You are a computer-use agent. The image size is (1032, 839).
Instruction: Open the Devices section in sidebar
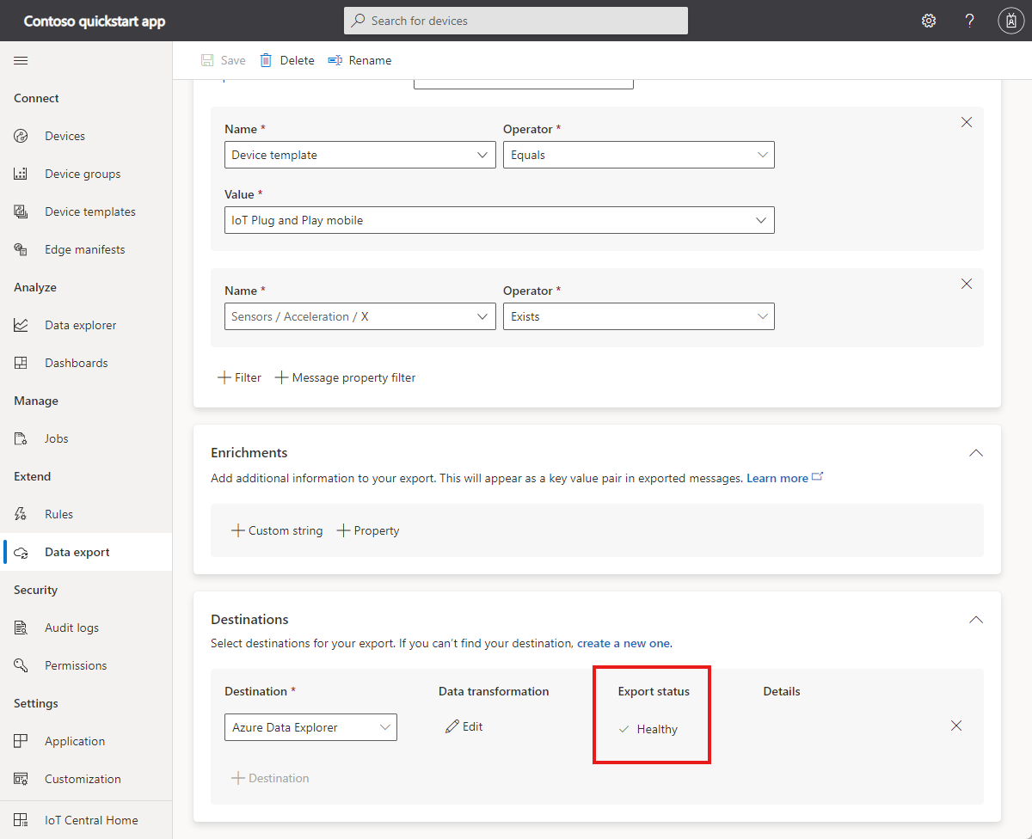(x=64, y=135)
